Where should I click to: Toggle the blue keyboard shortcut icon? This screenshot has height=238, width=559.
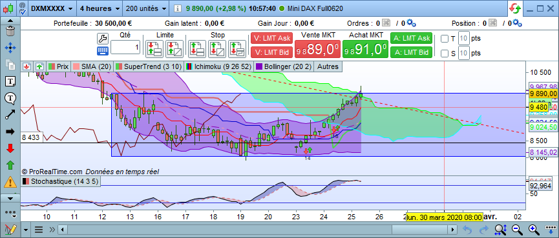coord(102,51)
